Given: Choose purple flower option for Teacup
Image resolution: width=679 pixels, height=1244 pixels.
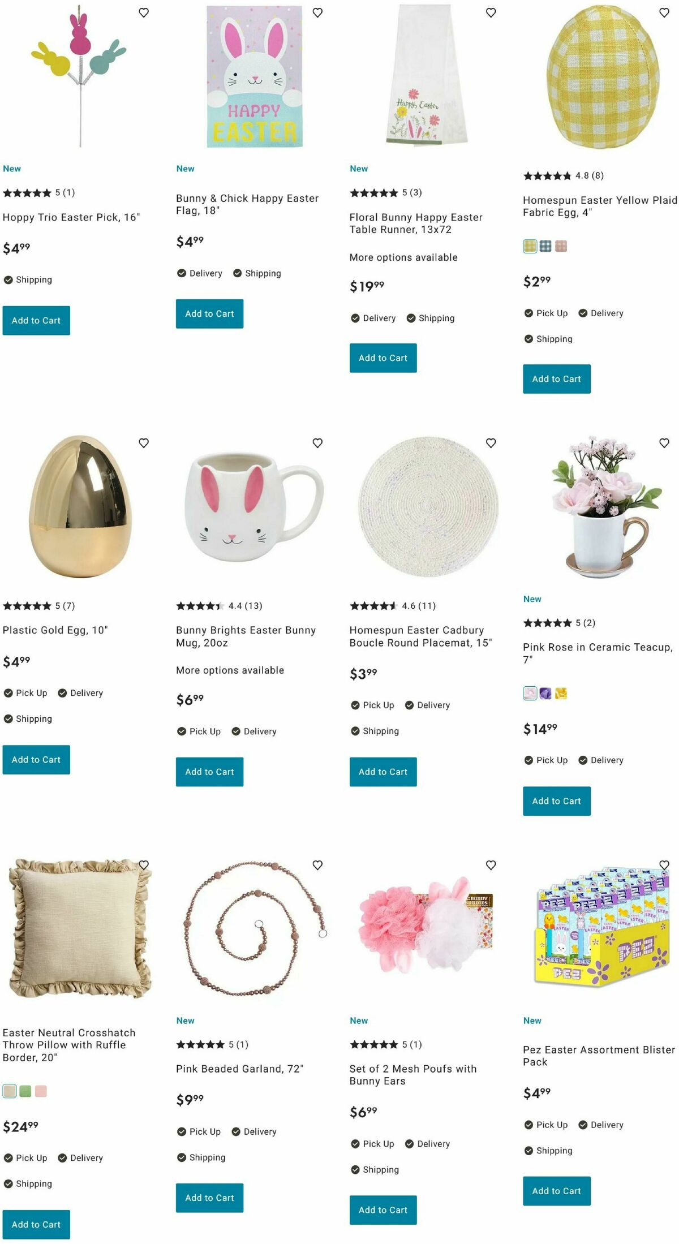Looking at the screenshot, I should point(545,693).
